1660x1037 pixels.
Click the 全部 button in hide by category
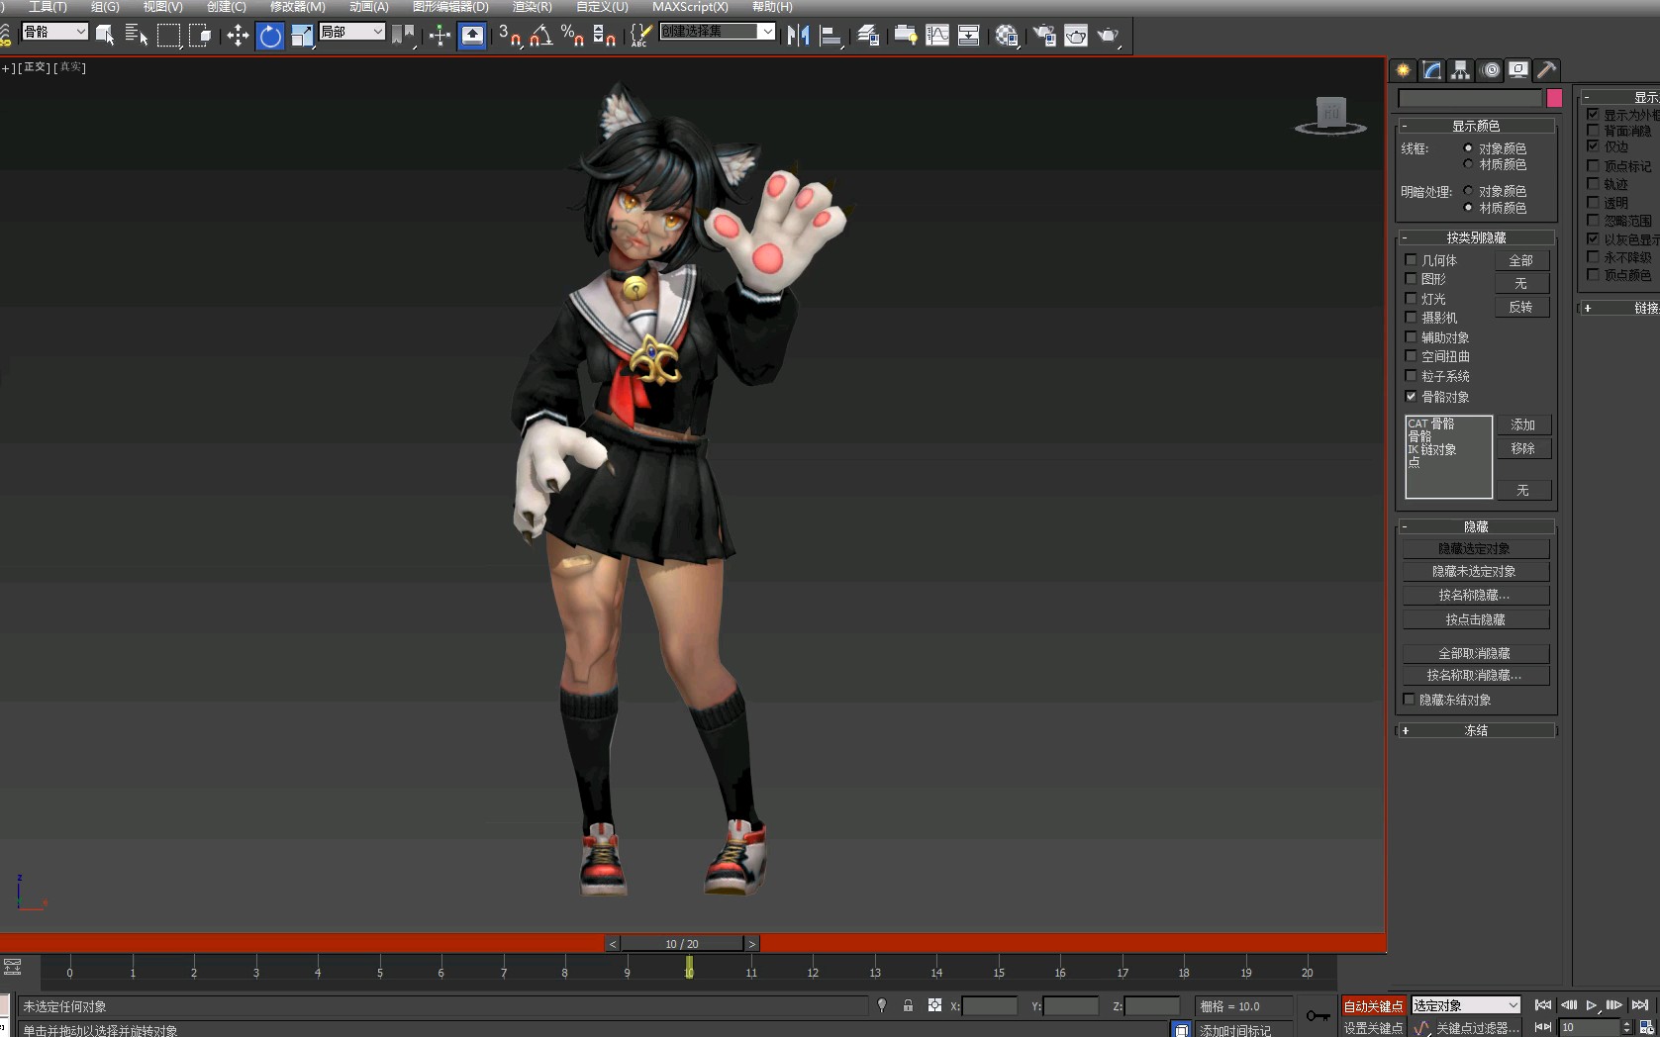coord(1521,260)
